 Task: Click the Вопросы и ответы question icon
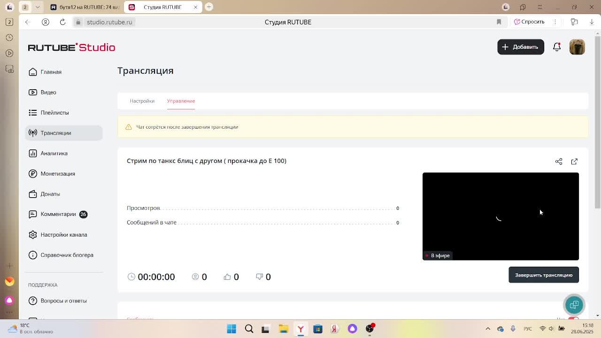33,300
